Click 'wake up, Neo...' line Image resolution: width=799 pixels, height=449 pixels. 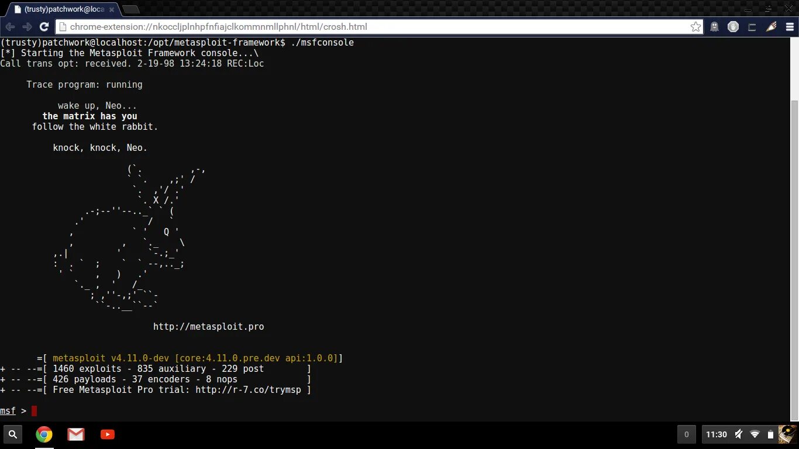98,106
